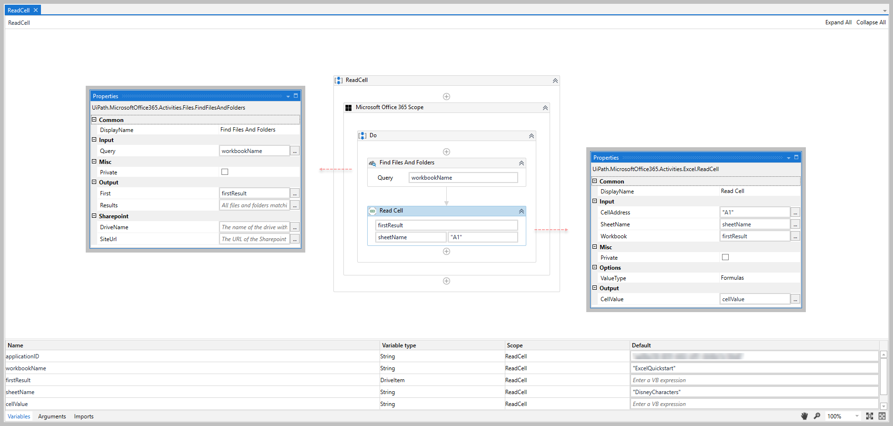Edit the firstResult field in Read Cell activity
This screenshot has height=426, width=893.
(x=447, y=225)
